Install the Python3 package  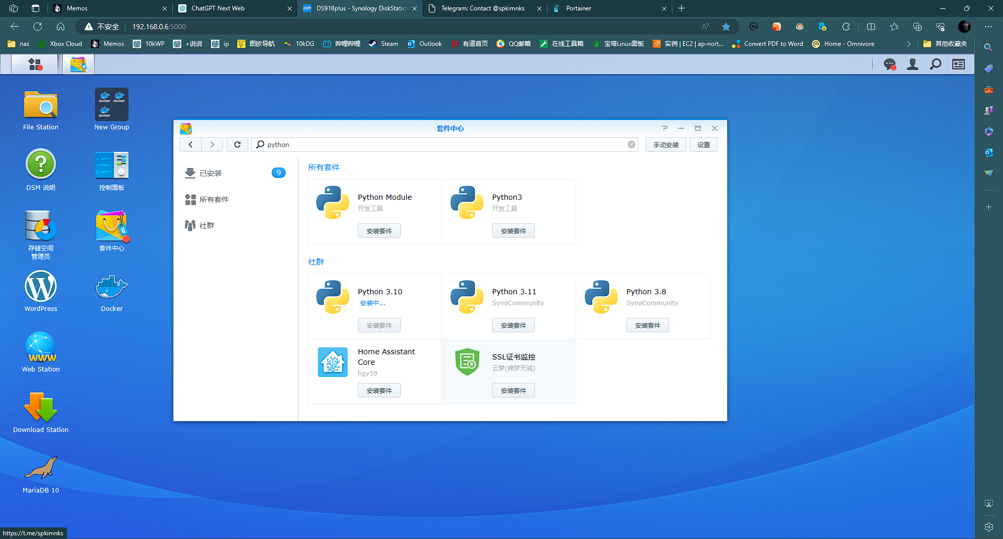(514, 231)
